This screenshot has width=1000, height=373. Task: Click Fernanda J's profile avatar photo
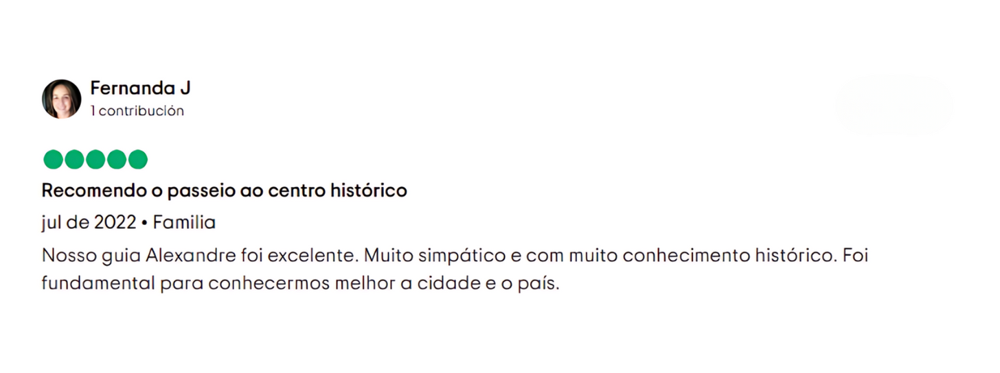[x=62, y=99]
